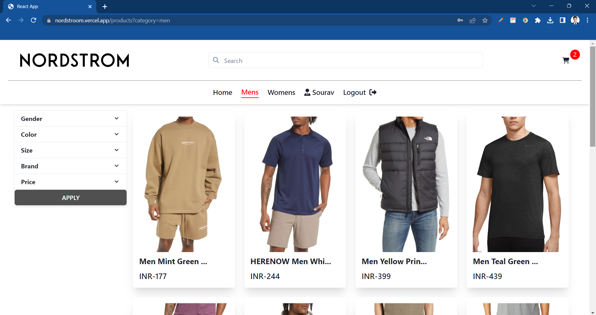Toggle the browser side panel icon
The width and height of the screenshot is (596, 315).
562,20
